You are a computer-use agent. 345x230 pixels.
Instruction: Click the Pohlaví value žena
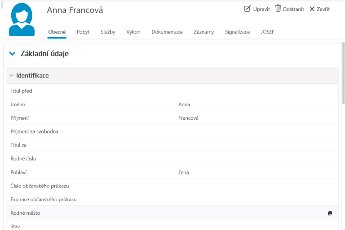coord(183,173)
